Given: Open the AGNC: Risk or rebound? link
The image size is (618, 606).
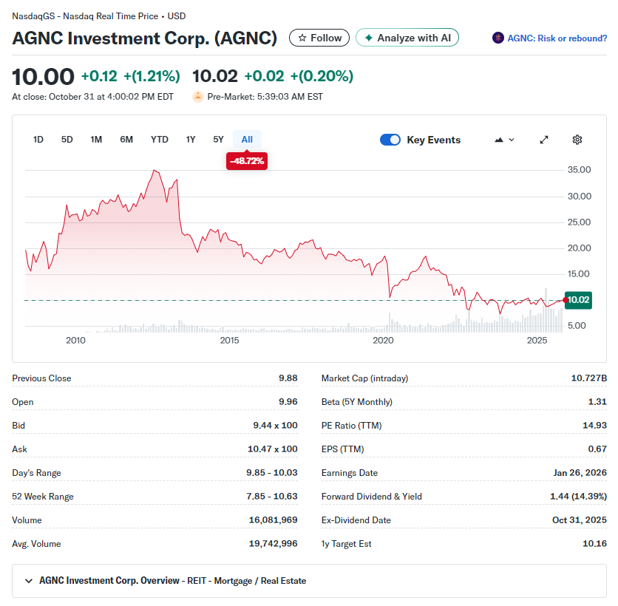Looking at the screenshot, I should click(557, 38).
